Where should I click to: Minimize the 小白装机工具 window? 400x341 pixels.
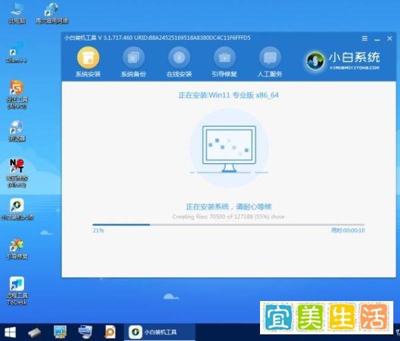377,39
